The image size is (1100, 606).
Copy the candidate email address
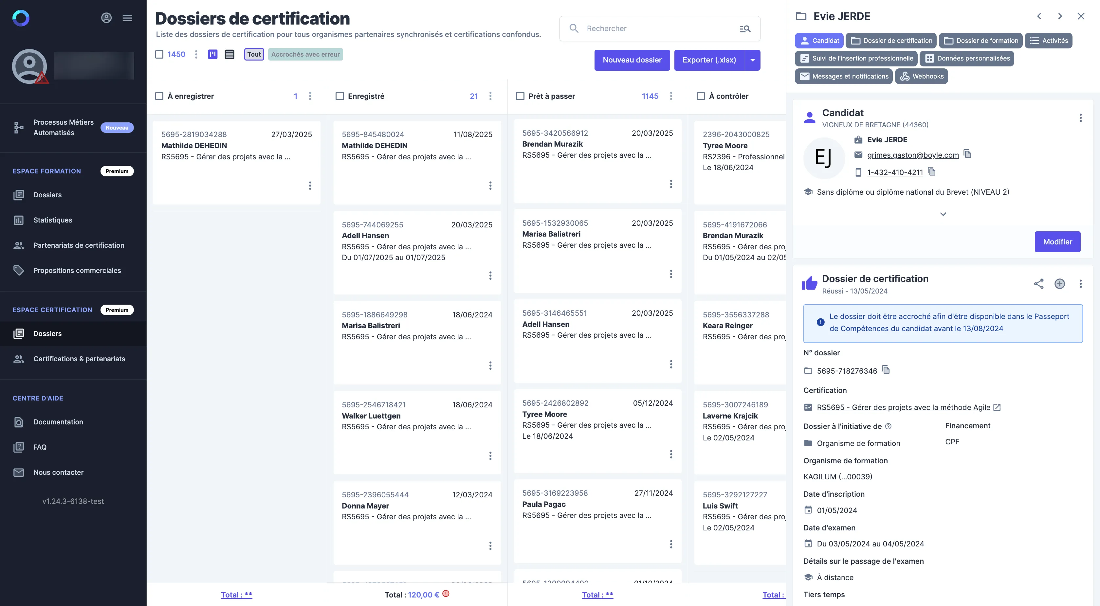tap(968, 154)
